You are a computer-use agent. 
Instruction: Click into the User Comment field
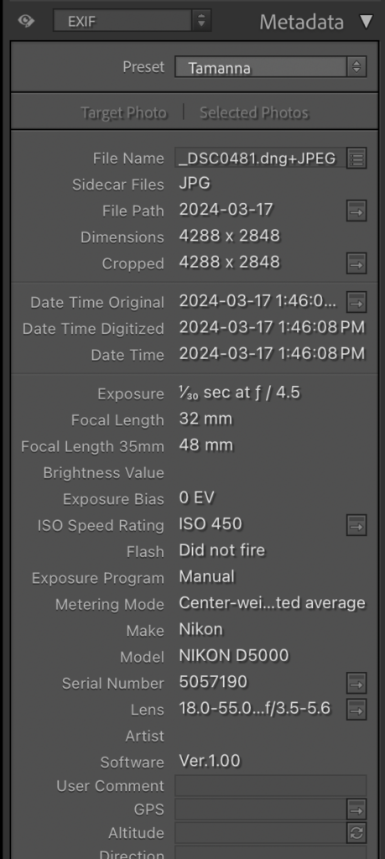[x=271, y=785]
